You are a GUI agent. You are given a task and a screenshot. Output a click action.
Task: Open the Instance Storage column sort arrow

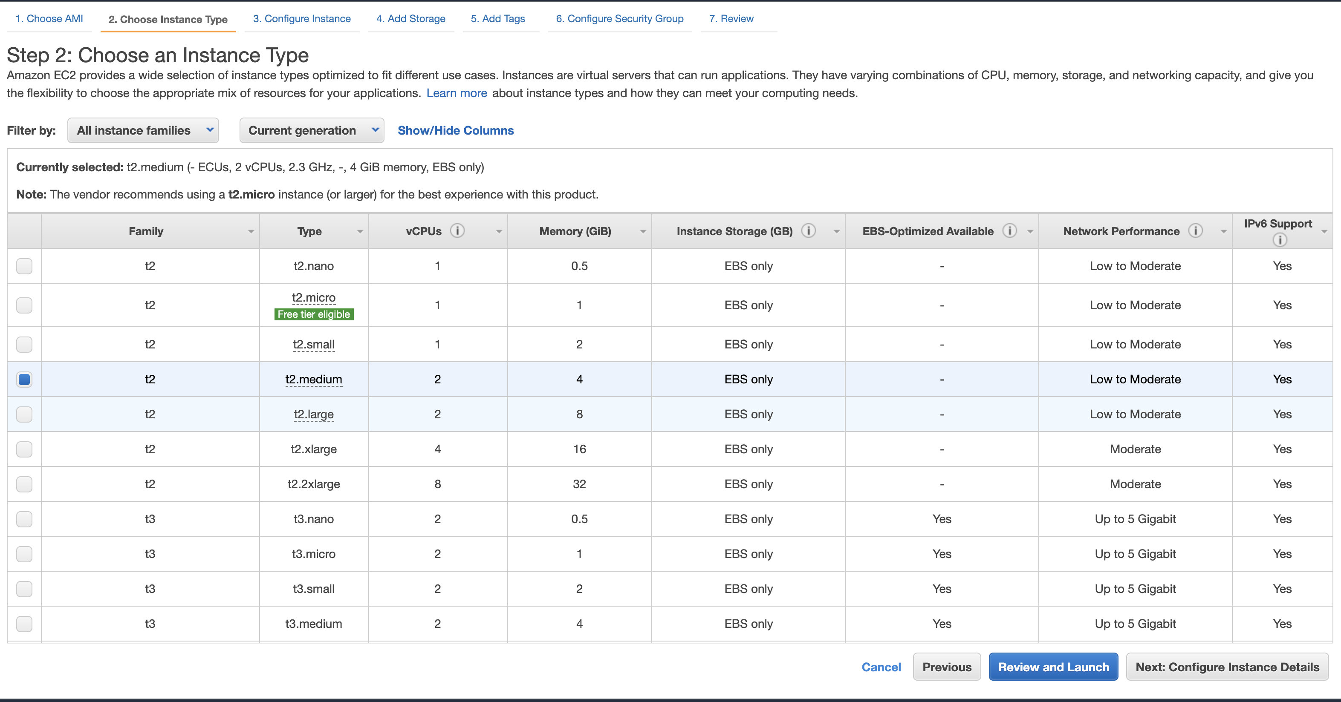coord(837,232)
